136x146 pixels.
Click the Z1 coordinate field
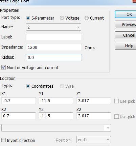[x=94, y=100]
